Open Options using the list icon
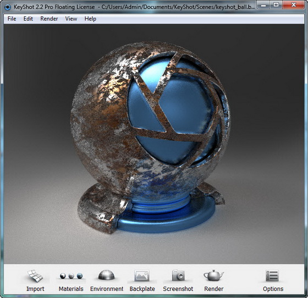Viewport: 308px width, 298px height. coord(272,275)
